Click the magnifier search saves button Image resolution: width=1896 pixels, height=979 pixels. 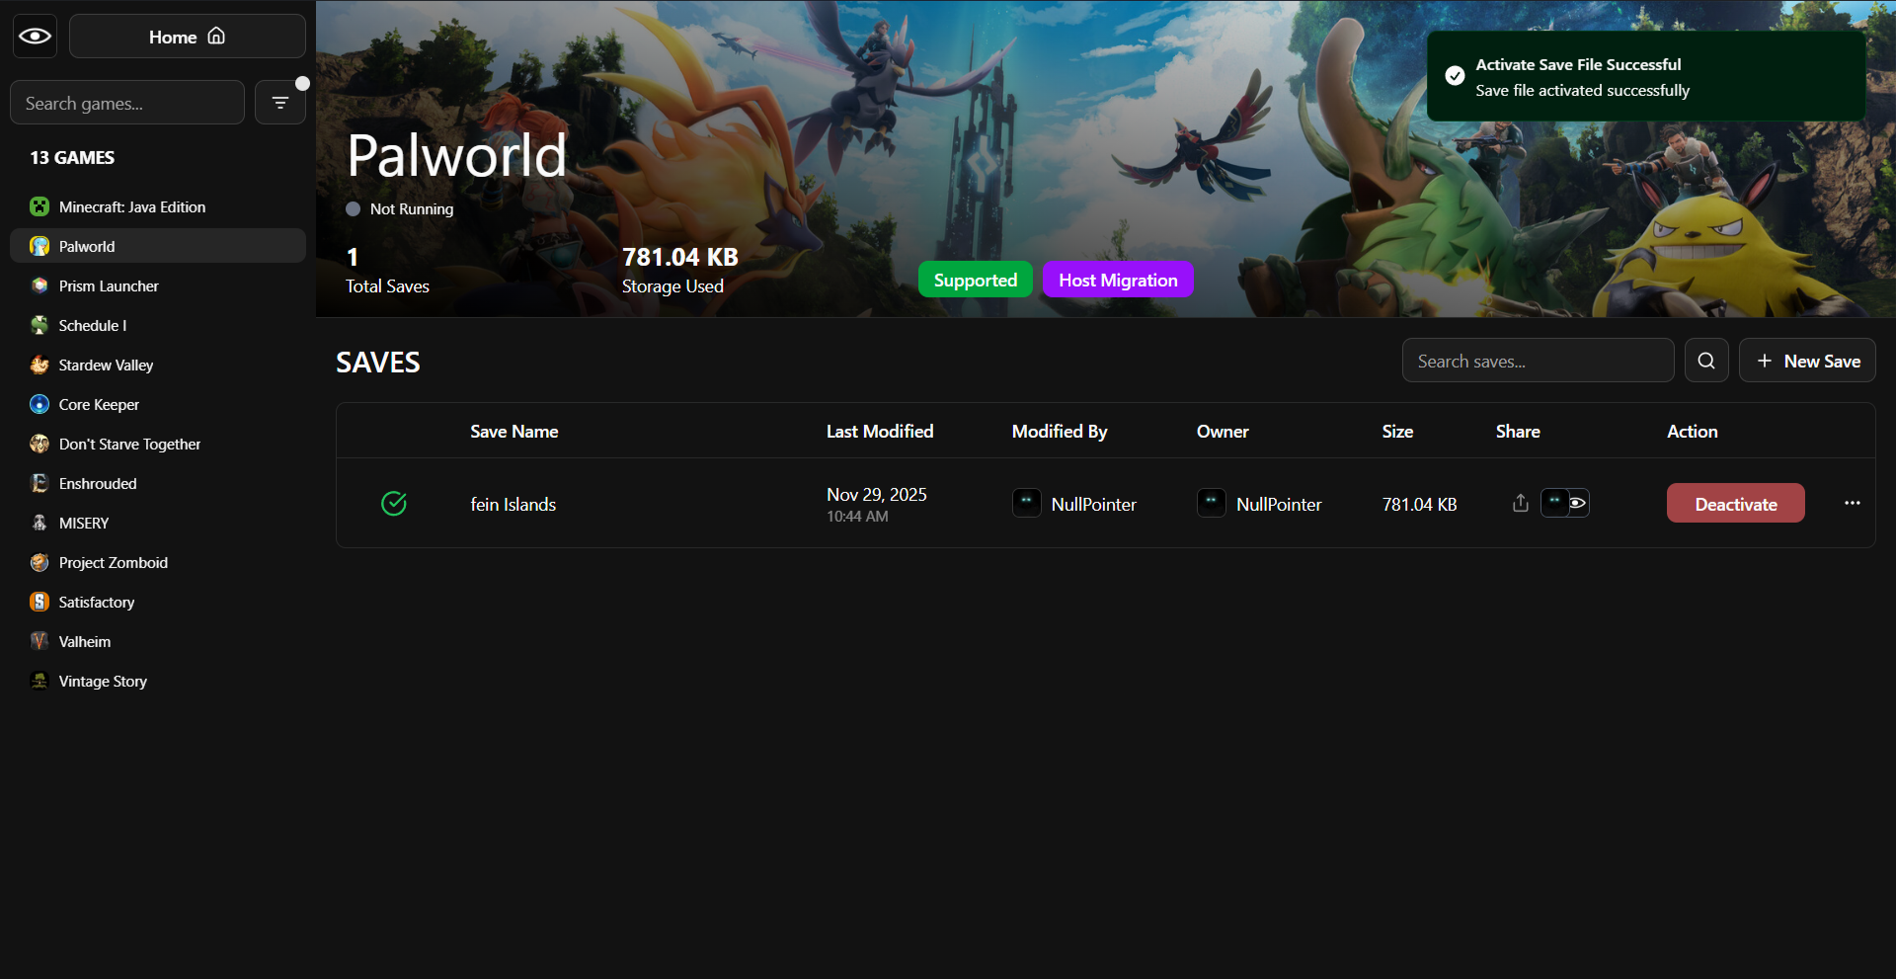point(1706,361)
